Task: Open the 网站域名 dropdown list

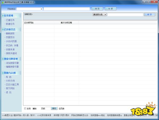Action: pos(41,9)
